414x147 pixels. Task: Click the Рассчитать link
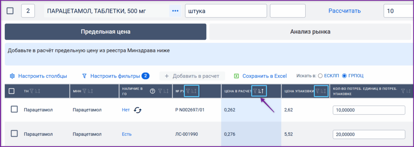[x=344, y=11]
